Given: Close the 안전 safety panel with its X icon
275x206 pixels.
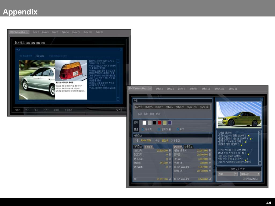Looking at the screenshot, I should (x=121, y=50).
